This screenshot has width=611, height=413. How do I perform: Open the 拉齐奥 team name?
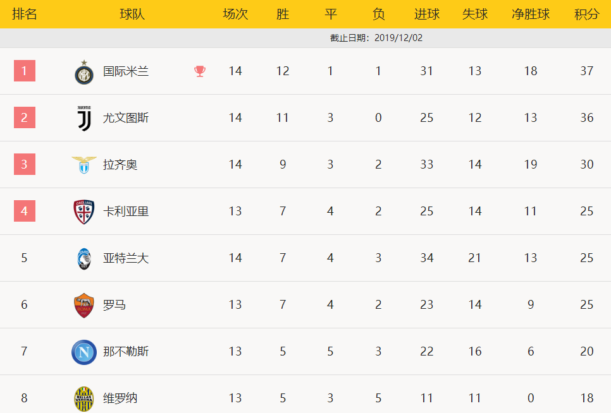pyautogui.click(x=120, y=164)
